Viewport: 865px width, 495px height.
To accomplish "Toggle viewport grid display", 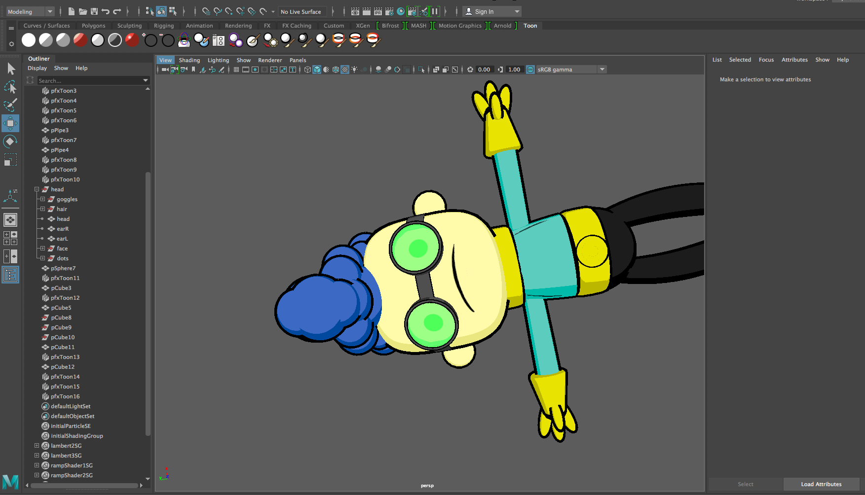I will coord(236,70).
